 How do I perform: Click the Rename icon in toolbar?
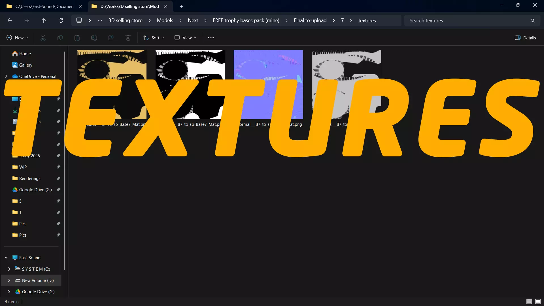point(94,38)
